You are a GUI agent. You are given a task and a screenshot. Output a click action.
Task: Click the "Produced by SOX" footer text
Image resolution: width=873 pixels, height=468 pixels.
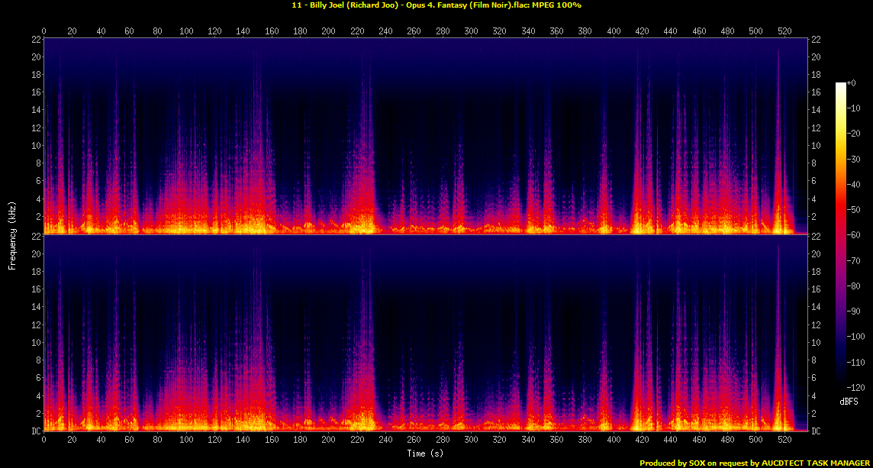[675, 463]
